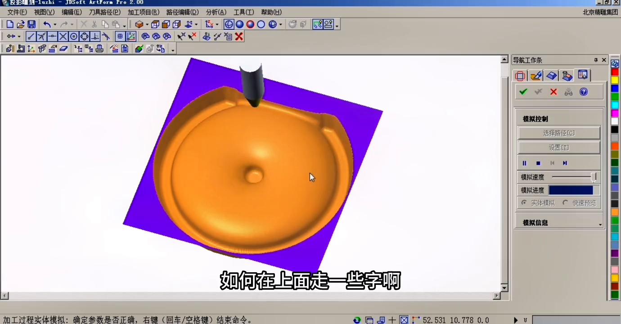Image resolution: width=621 pixels, height=324 pixels.
Task: Select the 快速预览 radio button
Action: [x=566, y=202]
